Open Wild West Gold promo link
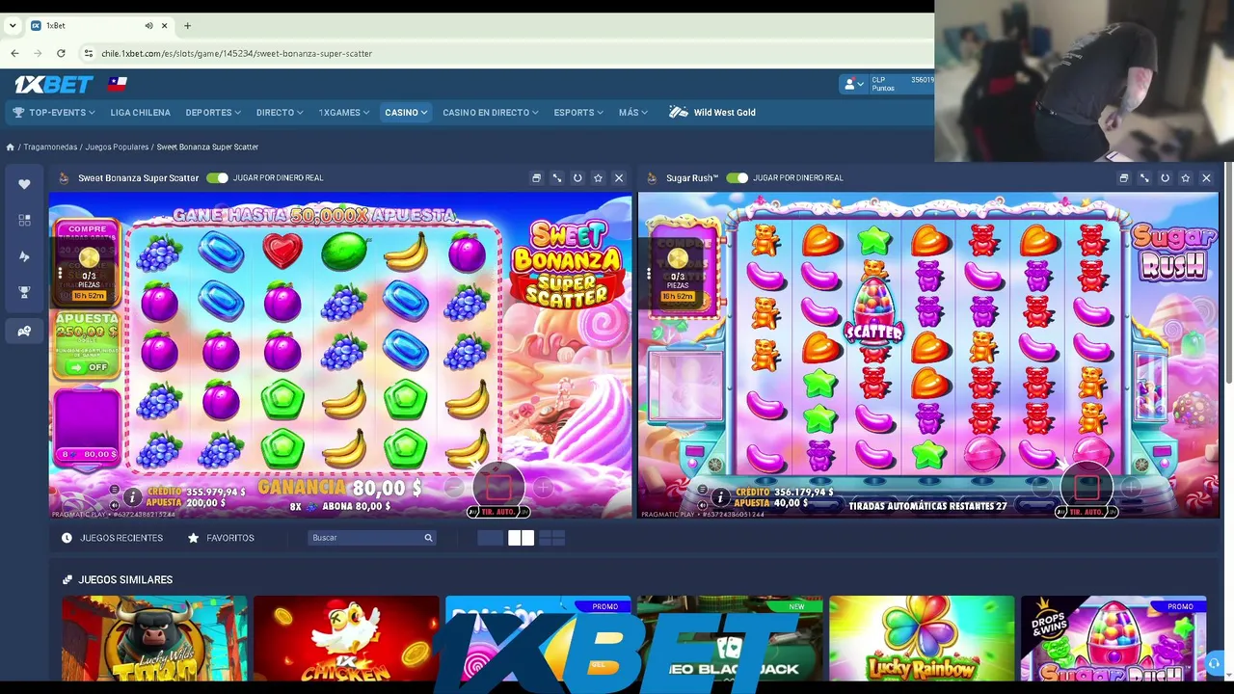1234x694 pixels. pos(712,113)
